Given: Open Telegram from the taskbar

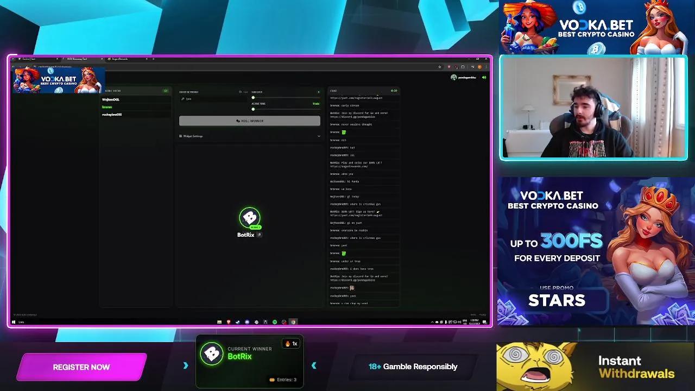Looking at the screenshot, I should 238,321.
